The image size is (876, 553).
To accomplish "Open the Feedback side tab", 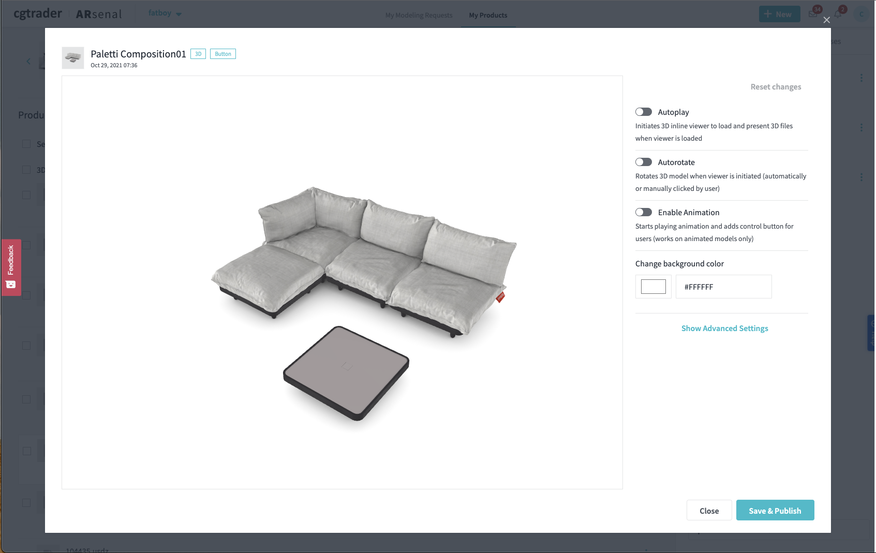I will [x=11, y=267].
